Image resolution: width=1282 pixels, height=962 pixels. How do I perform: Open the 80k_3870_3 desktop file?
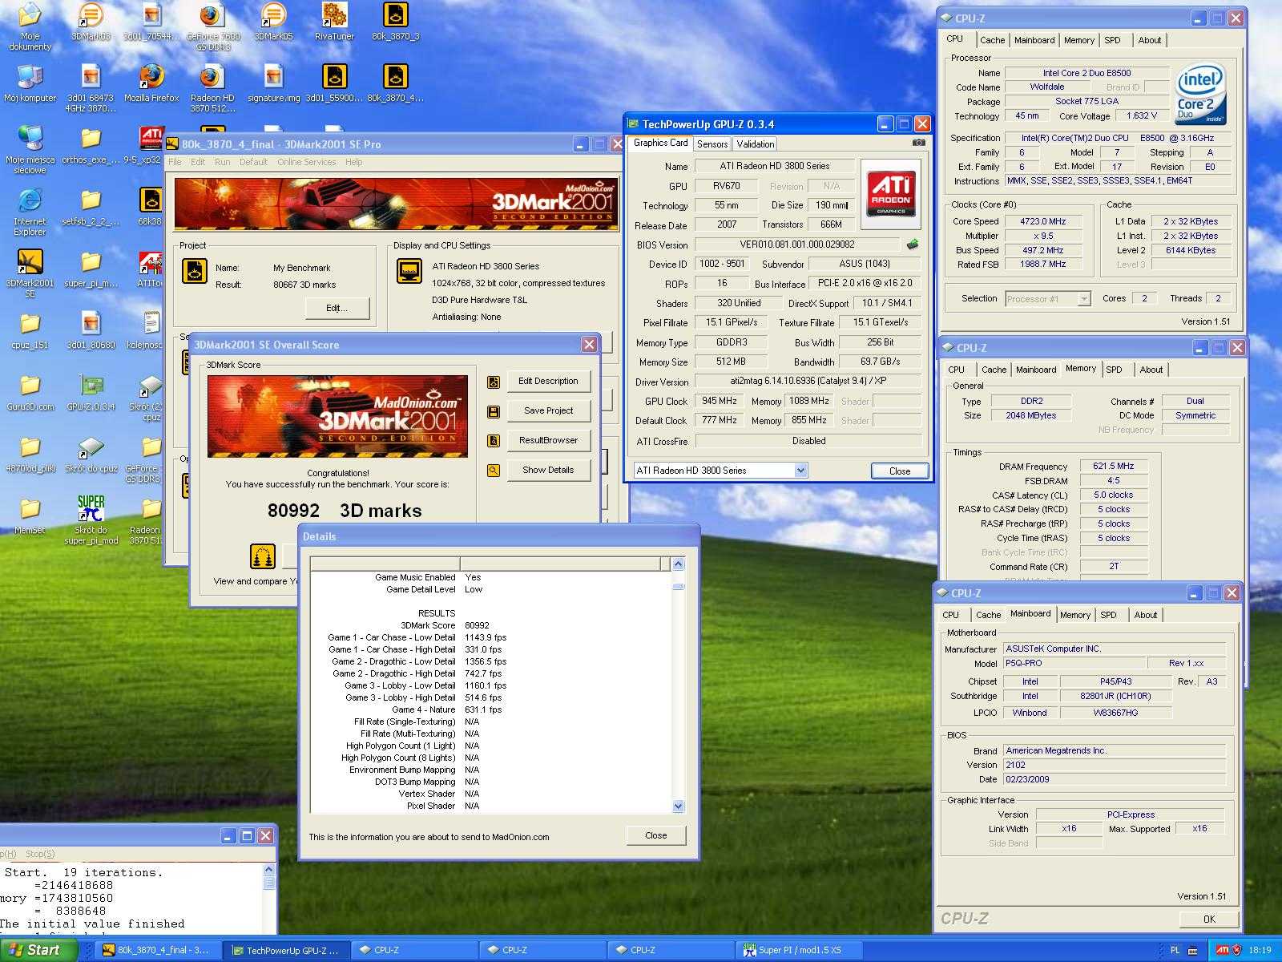coord(395,22)
